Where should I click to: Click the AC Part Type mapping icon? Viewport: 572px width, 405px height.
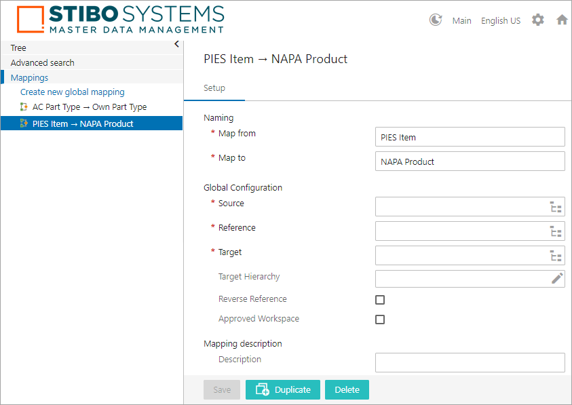tap(24, 107)
